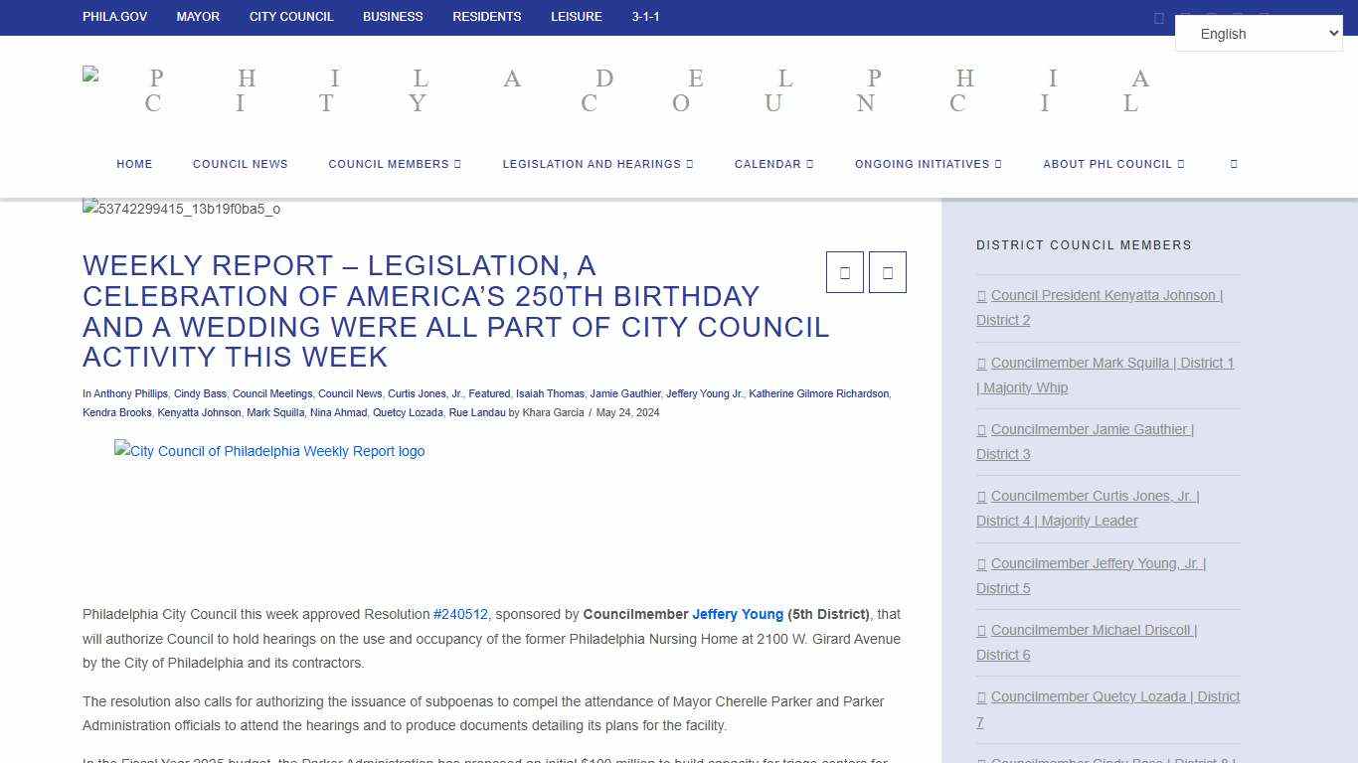The width and height of the screenshot is (1358, 763).
Task: Select RESIDENTS in top navigation
Action: click(486, 17)
